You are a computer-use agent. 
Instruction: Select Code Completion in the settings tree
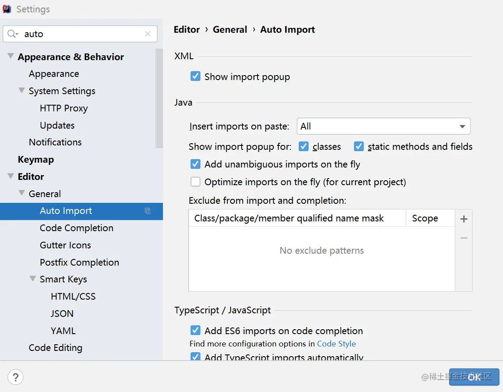[76, 228]
